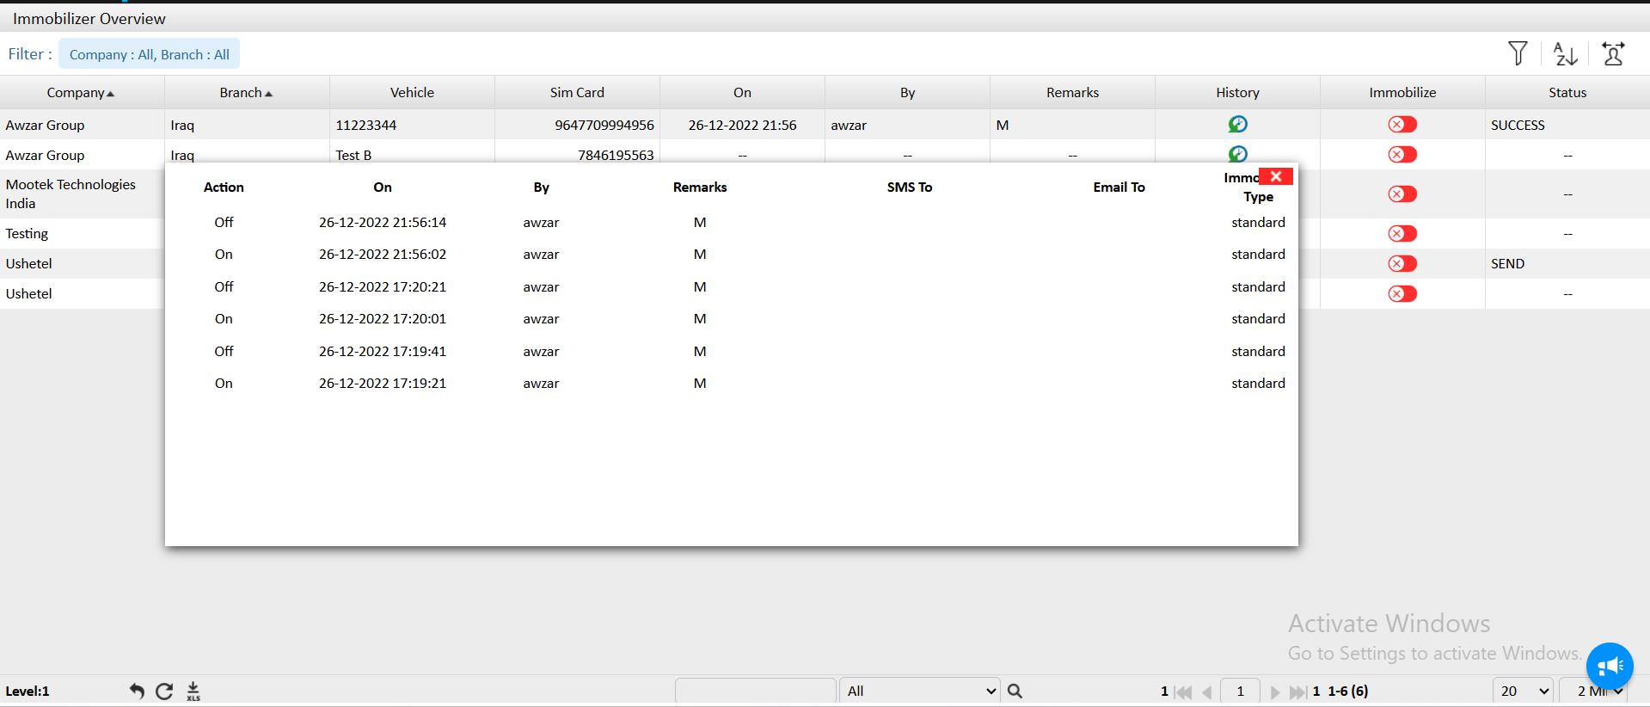Toggle immobilize for Ushetel row with SEND status

[1402, 264]
